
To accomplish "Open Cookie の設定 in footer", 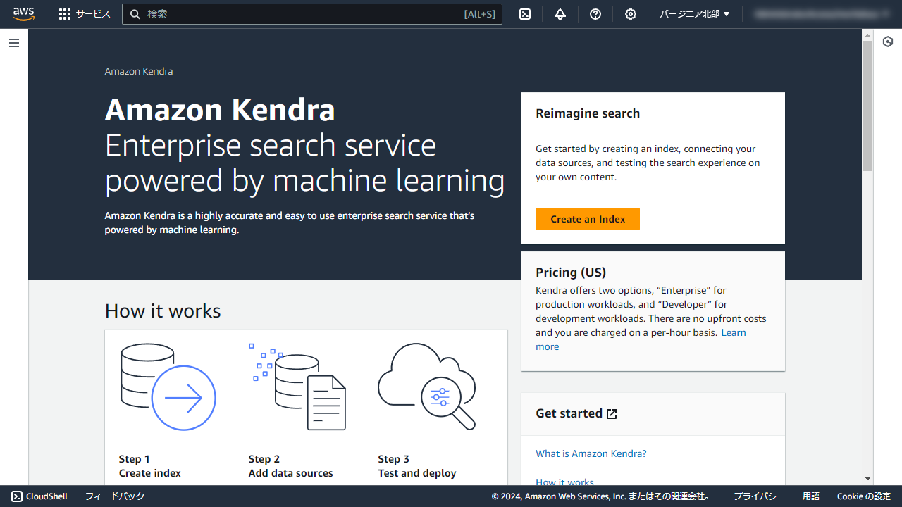I will pyautogui.click(x=864, y=496).
